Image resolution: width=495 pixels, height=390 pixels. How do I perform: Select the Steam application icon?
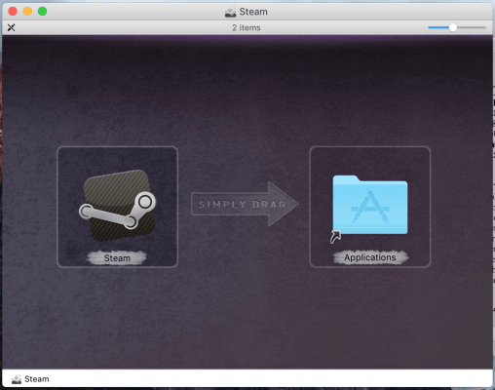tap(117, 205)
